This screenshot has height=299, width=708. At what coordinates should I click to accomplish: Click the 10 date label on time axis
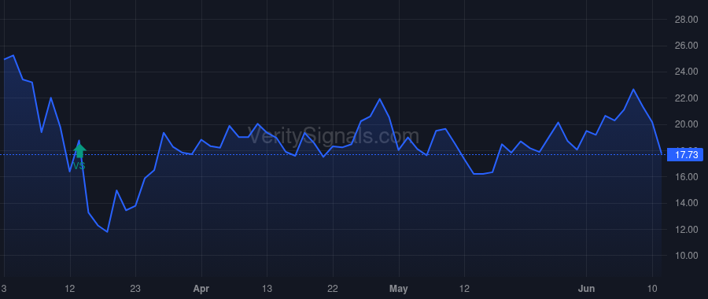[x=652, y=289]
